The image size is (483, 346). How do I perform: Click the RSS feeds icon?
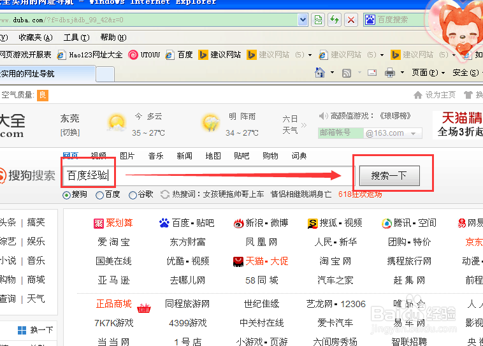tap(347, 73)
